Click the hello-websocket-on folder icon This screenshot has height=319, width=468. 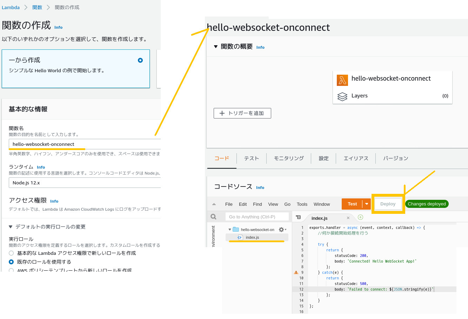tap(236, 229)
